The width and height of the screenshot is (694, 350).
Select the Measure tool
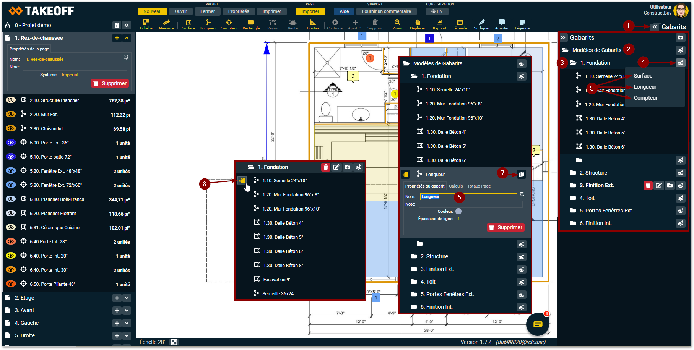pyautogui.click(x=166, y=24)
